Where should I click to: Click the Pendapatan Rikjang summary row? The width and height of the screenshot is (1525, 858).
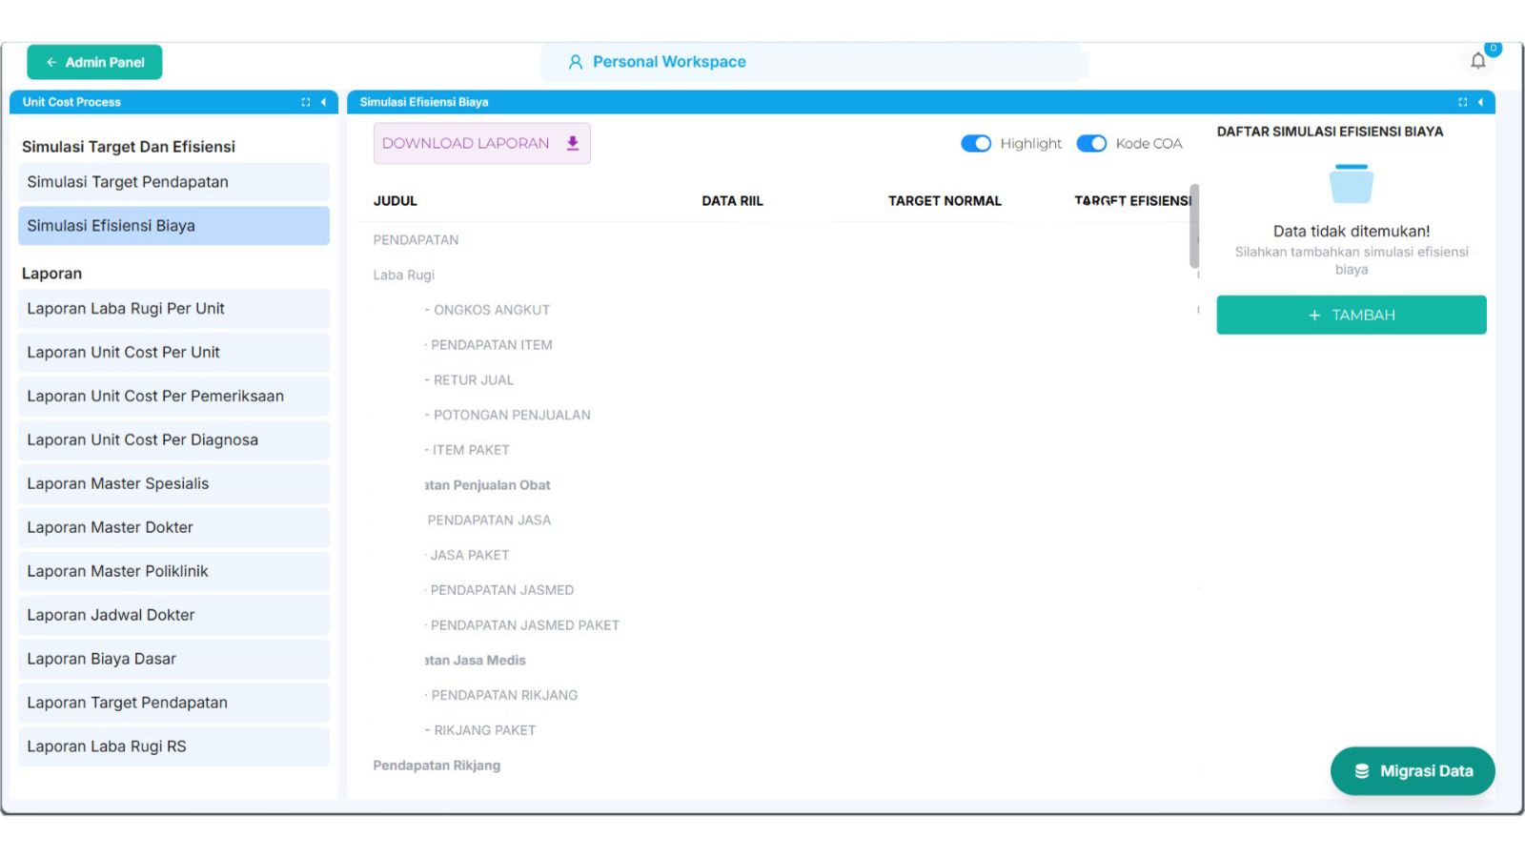(x=777, y=766)
